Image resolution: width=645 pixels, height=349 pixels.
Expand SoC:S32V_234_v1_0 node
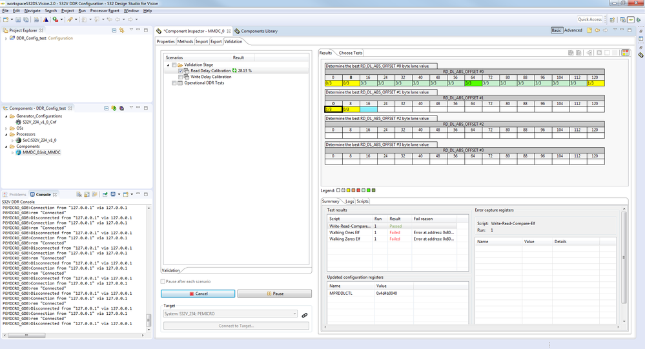point(12,141)
